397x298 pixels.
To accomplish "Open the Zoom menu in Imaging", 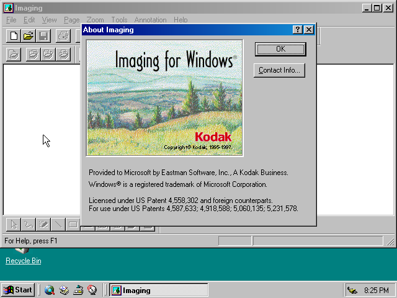I will click(95, 20).
